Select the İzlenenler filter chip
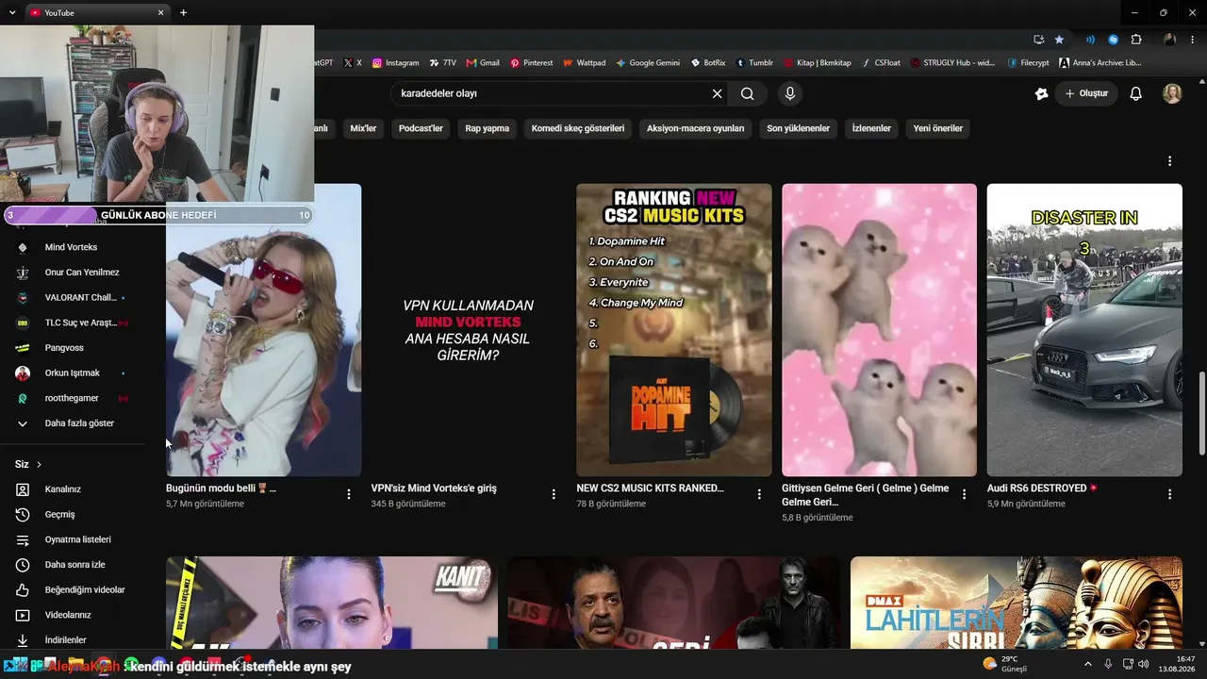Image resolution: width=1207 pixels, height=679 pixels. 871,128
